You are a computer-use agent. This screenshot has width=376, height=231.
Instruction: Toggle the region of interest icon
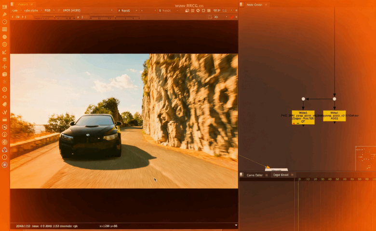pyautogui.click(x=210, y=17)
